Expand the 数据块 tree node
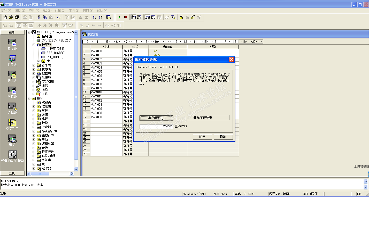Screen dimensions: 369x225 point(34,73)
